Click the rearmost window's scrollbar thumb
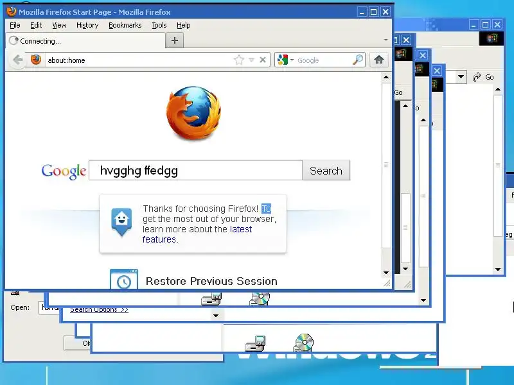 tap(498, 166)
